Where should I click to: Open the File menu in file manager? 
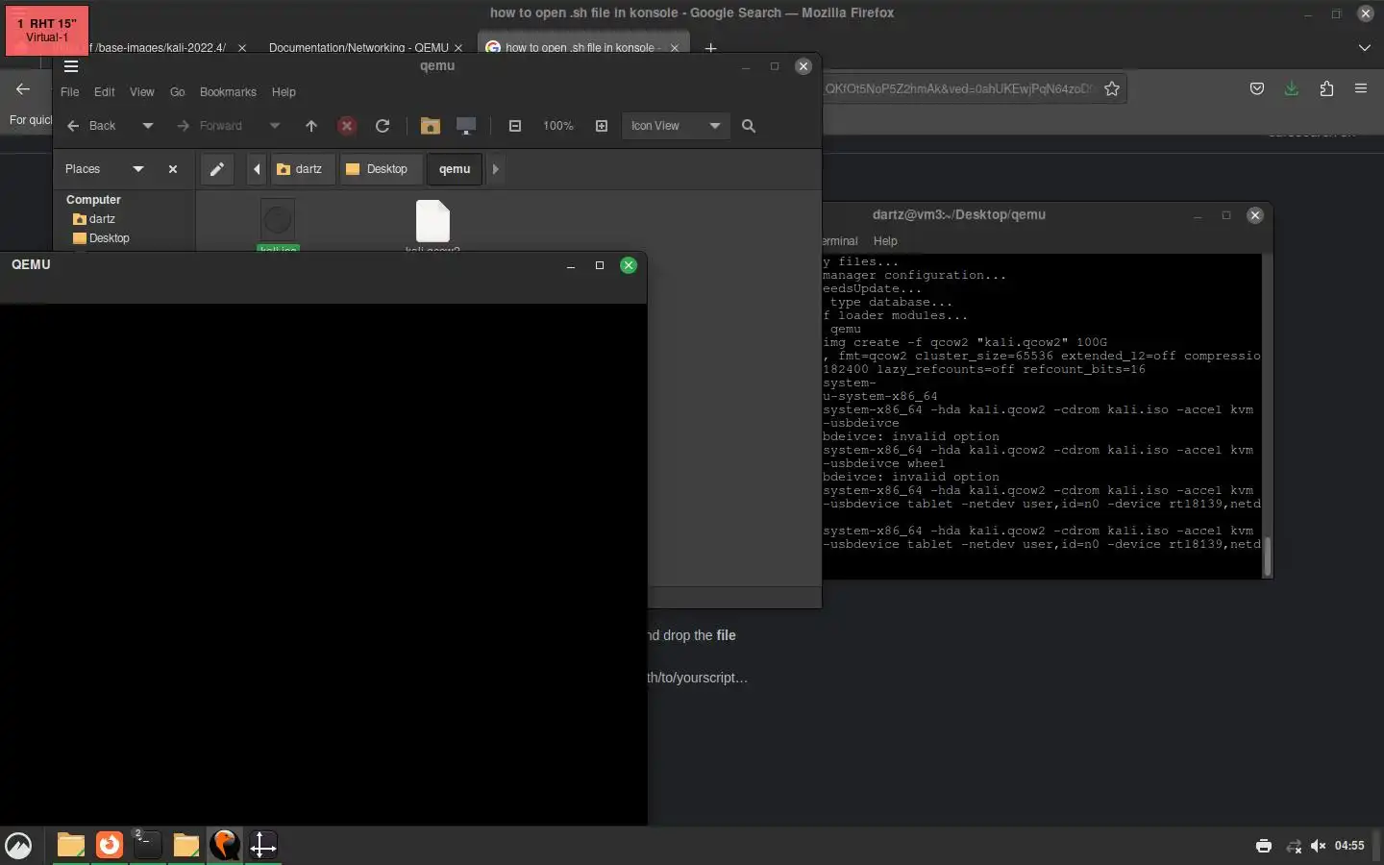[x=70, y=92]
